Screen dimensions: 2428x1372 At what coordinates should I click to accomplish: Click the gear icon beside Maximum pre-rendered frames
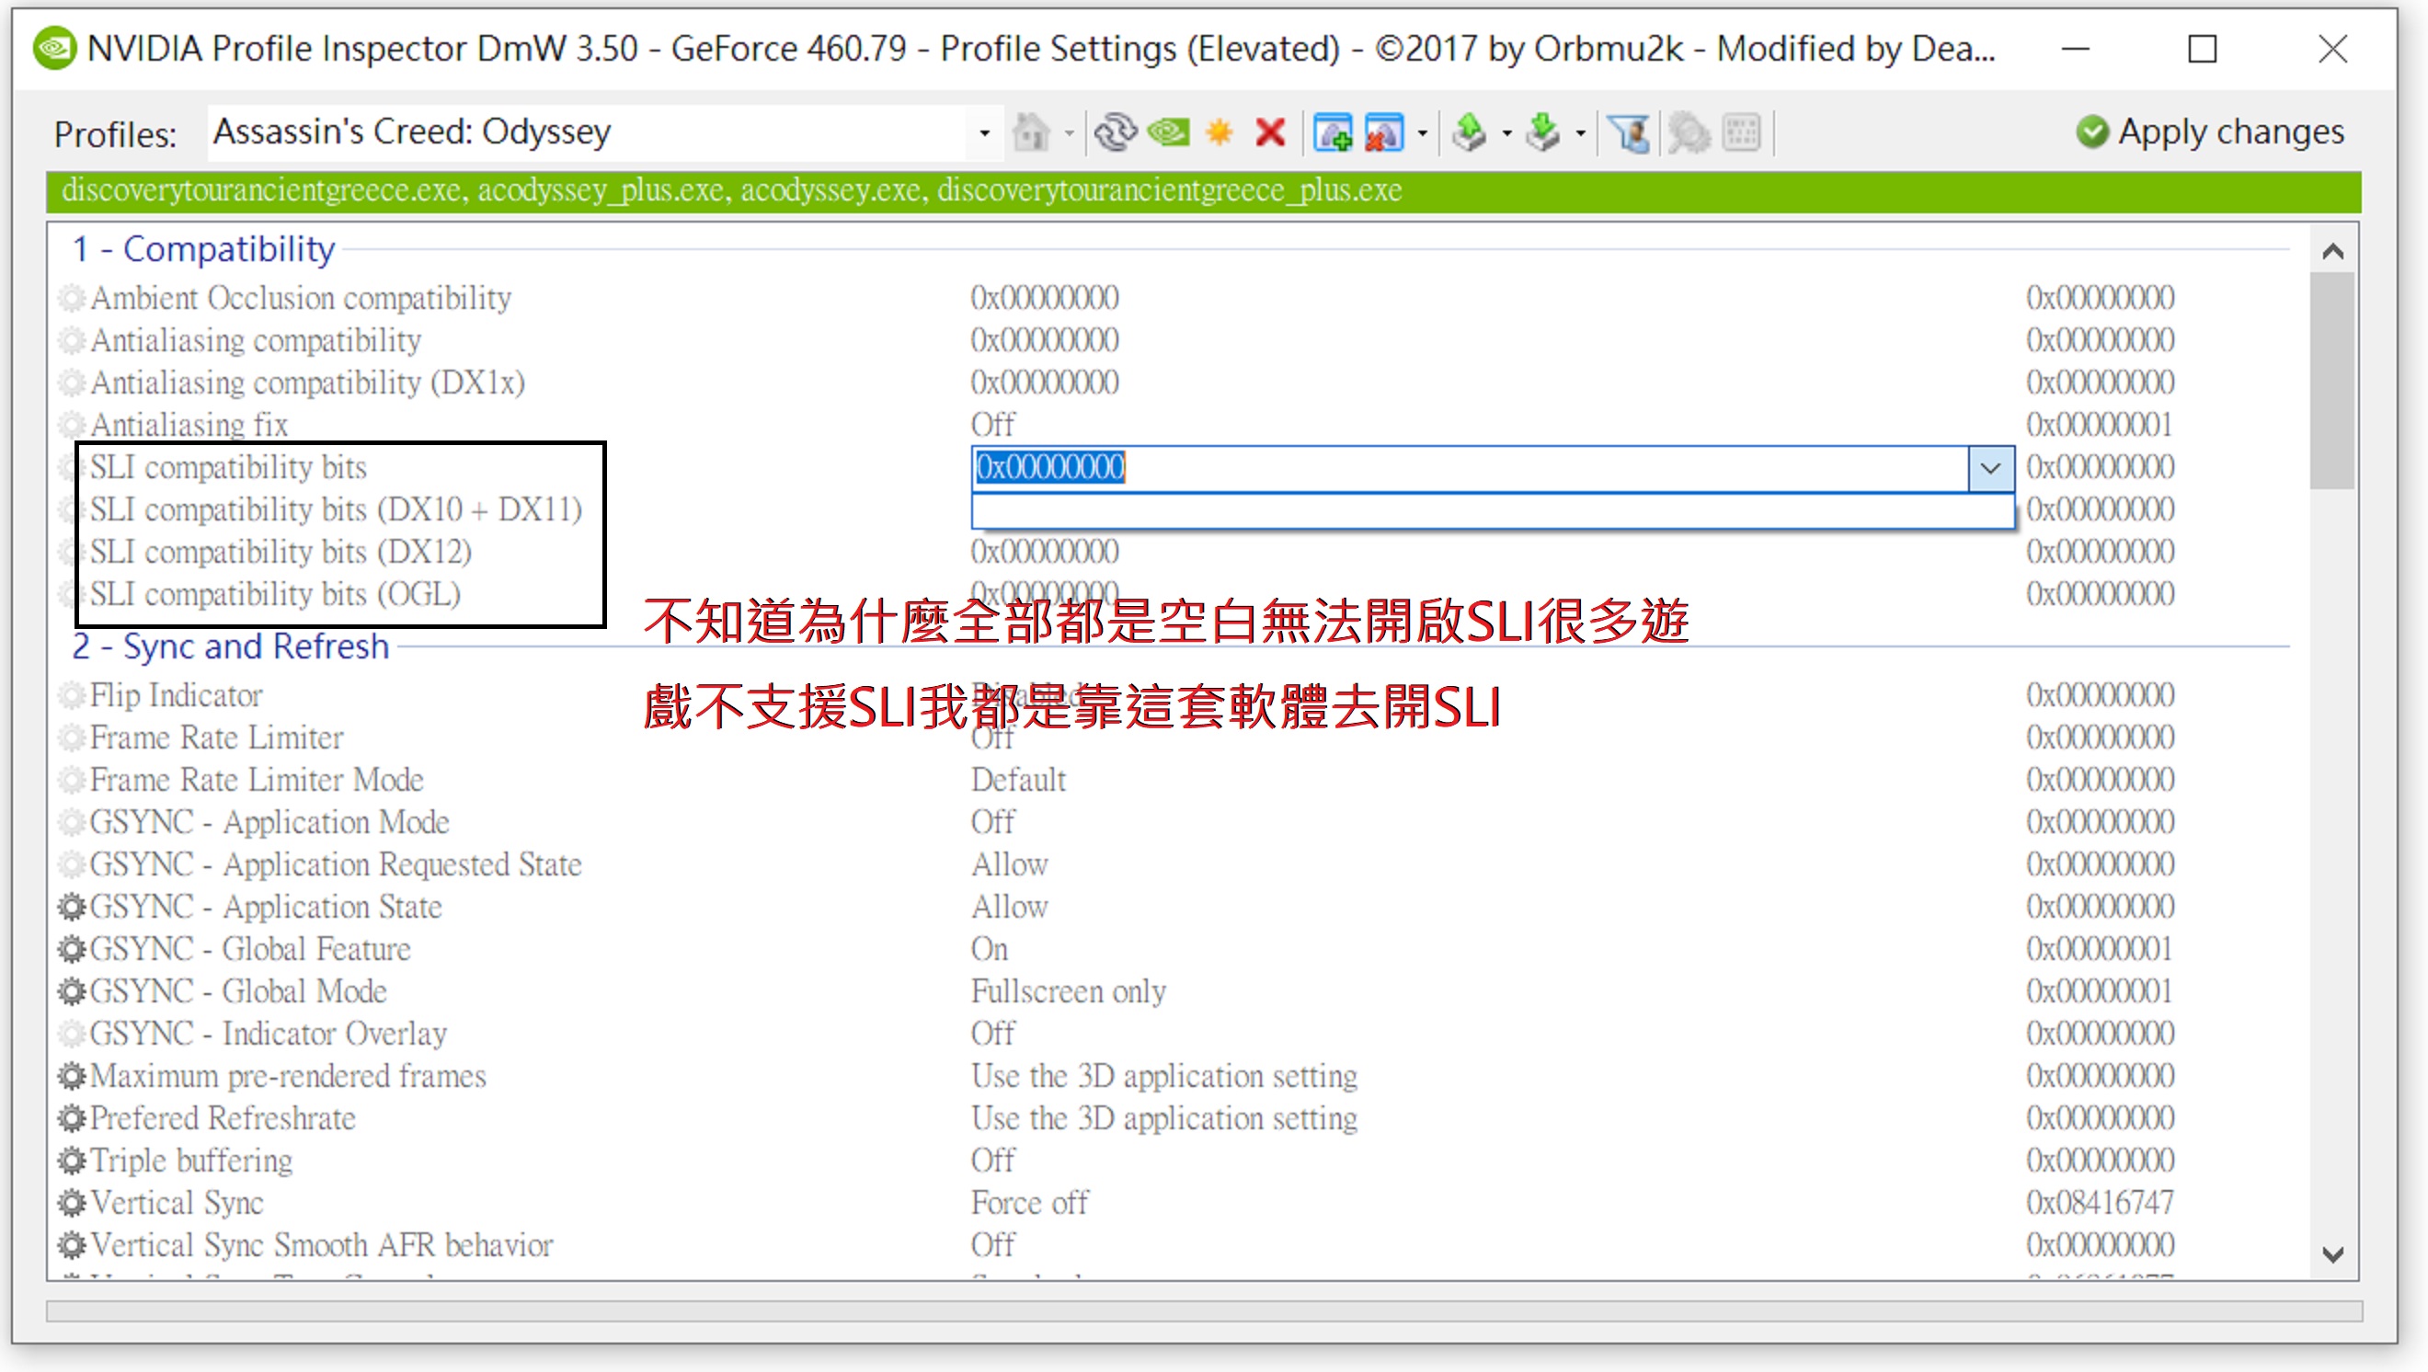click(x=72, y=1076)
